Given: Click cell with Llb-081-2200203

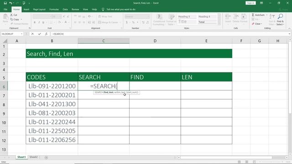Looking at the screenshot, I should pos(52,113).
